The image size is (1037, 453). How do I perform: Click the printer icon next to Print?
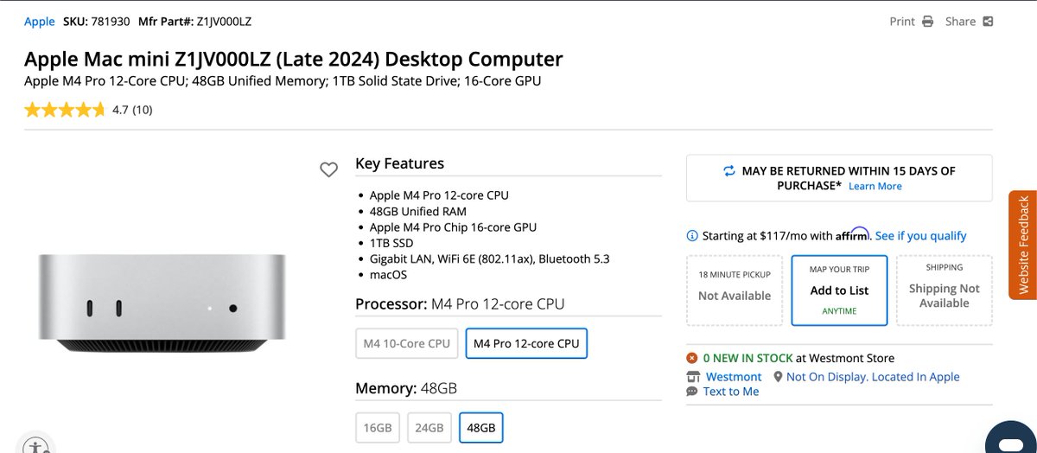pyautogui.click(x=927, y=22)
